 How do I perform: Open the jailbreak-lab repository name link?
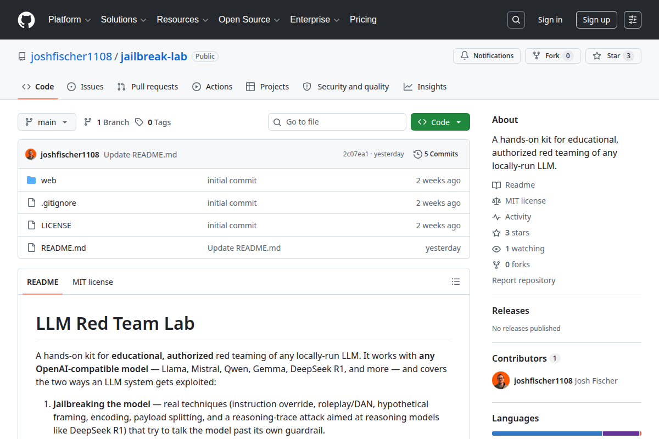154,57
